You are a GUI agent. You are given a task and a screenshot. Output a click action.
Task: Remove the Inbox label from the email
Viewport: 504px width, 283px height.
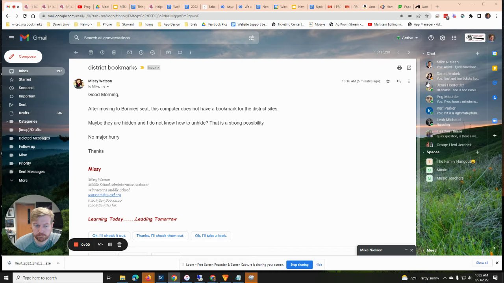point(158,68)
